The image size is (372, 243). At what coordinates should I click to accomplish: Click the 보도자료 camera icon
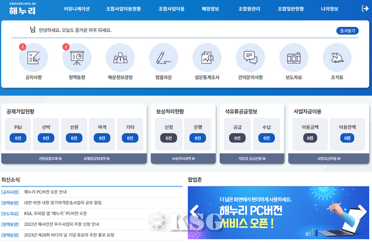pos(294,58)
